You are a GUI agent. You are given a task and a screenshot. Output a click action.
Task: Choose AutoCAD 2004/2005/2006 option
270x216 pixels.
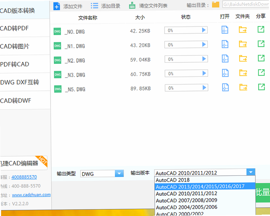click(205, 207)
